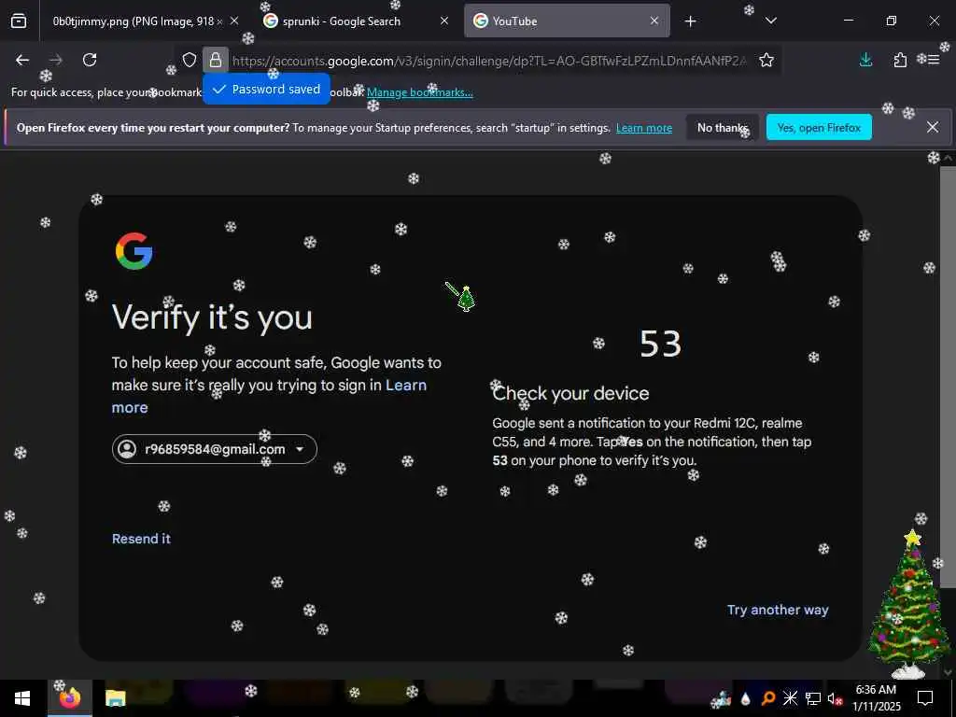
Task: Open the Windows Start menu
Action: pyautogui.click(x=22, y=698)
